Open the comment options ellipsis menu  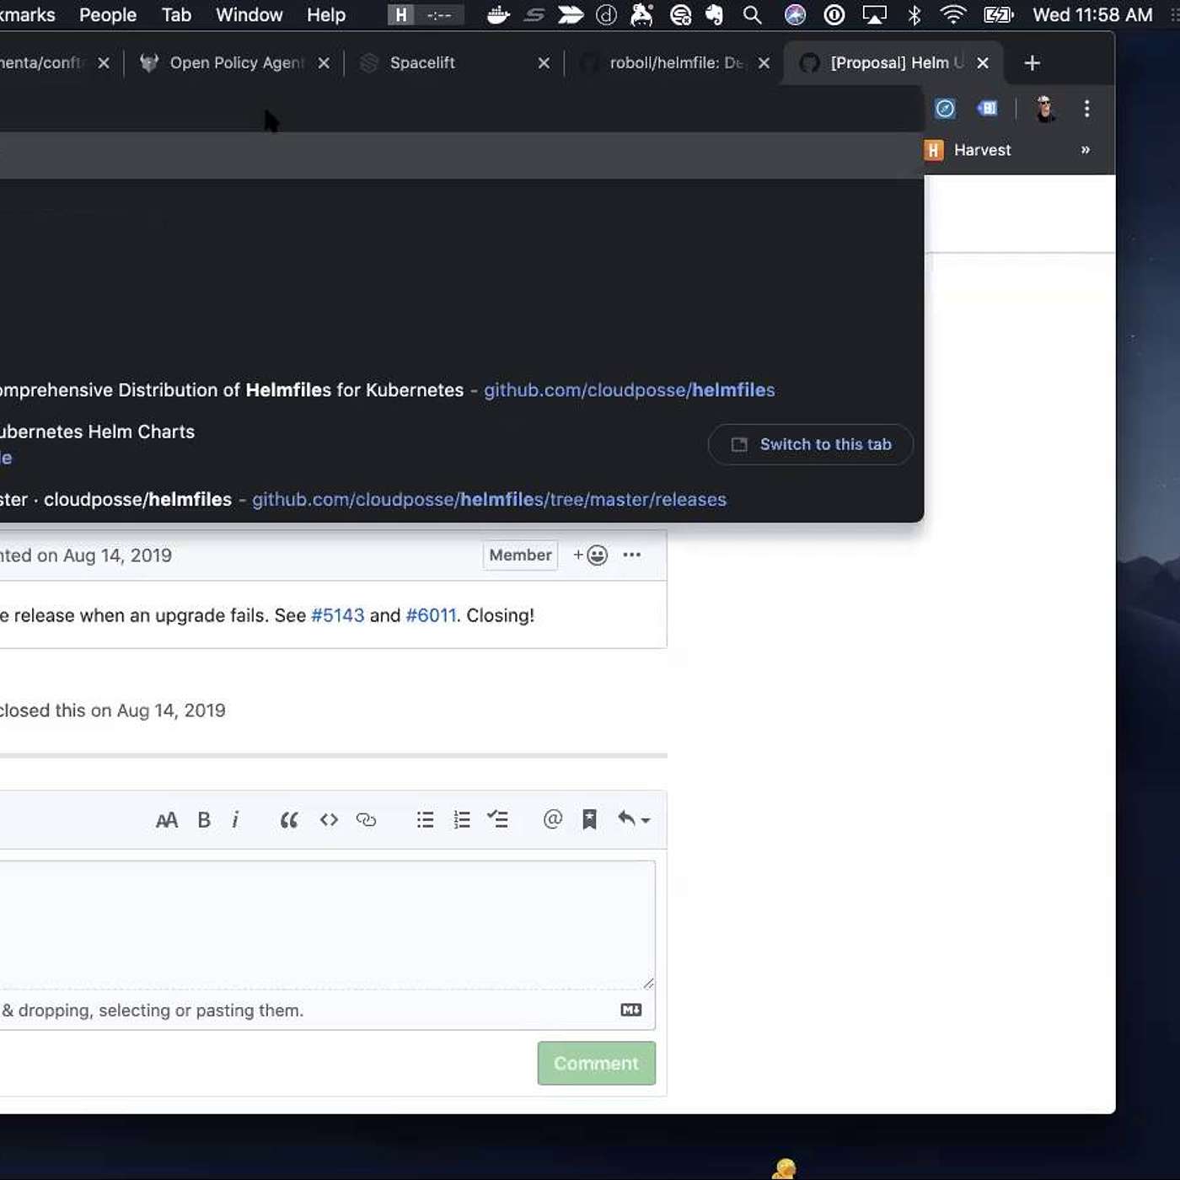[631, 555]
